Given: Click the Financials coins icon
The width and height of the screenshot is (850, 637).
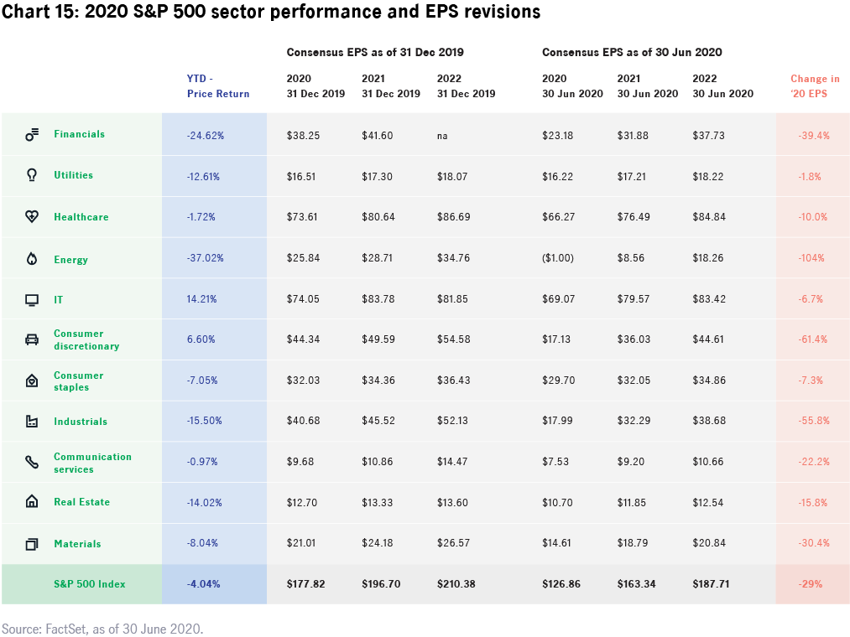Looking at the screenshot, I should [x=32, y=134].
